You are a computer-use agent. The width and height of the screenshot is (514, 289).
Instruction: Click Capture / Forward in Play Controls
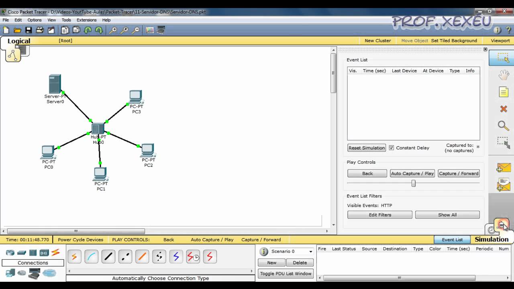pyautogui.click(x=459, y=173)
